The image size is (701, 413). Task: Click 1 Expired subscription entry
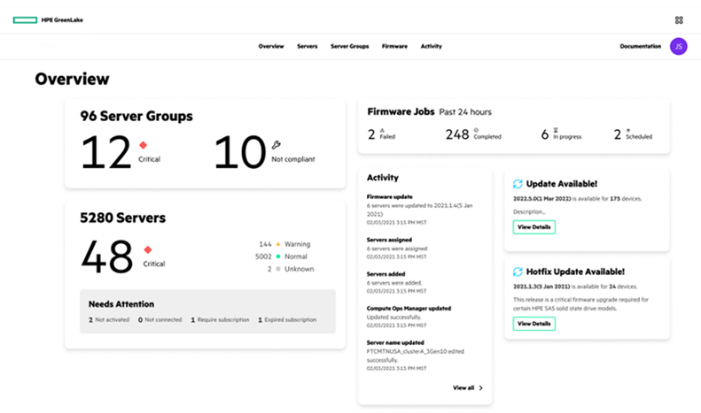[287, 320]
